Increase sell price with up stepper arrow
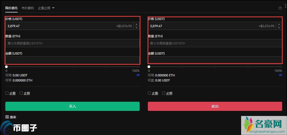 coord(279,24)
